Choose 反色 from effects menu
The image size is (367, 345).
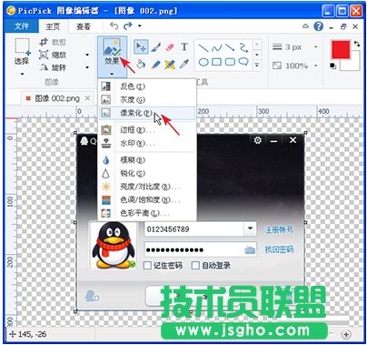pyautogui.click(x=147, y=86)
